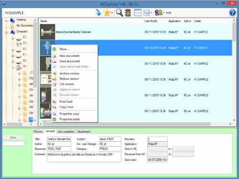Screen dimensions: 239x179
Task: Switch to the User properties tab
Action: tap(66, 132)
